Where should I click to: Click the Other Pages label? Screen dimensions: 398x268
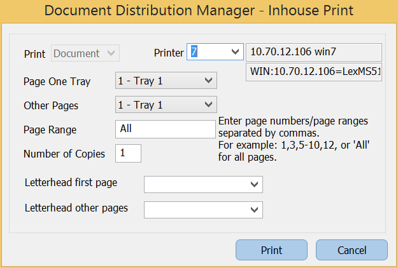51,105
